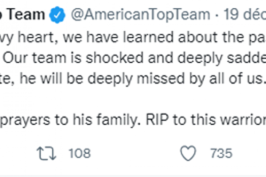266x177 pixels.
Task: Open the @AmericanTopTeam handle link
Action: (141, 15)
